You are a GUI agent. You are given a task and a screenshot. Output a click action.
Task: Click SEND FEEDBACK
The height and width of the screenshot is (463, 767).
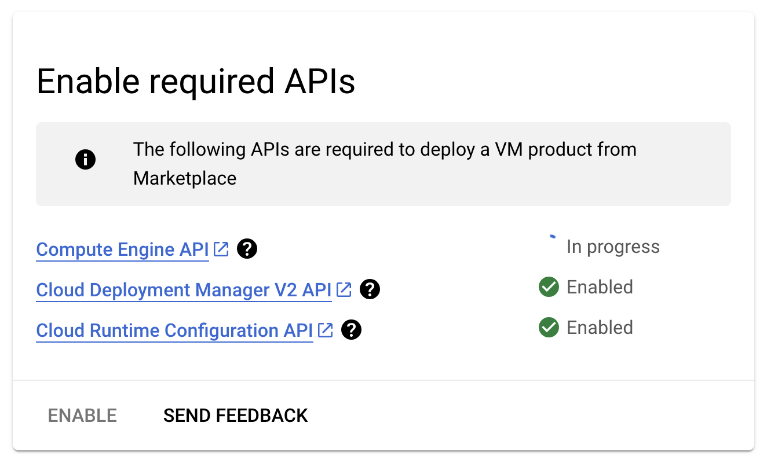(x=235, y=415)
